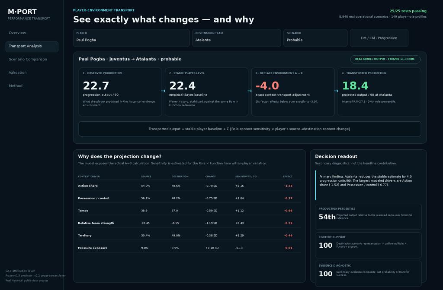The image size is (443, 290).
Task: Select Transport Analysis in the sidebar
Action: (x=32, y=47)
